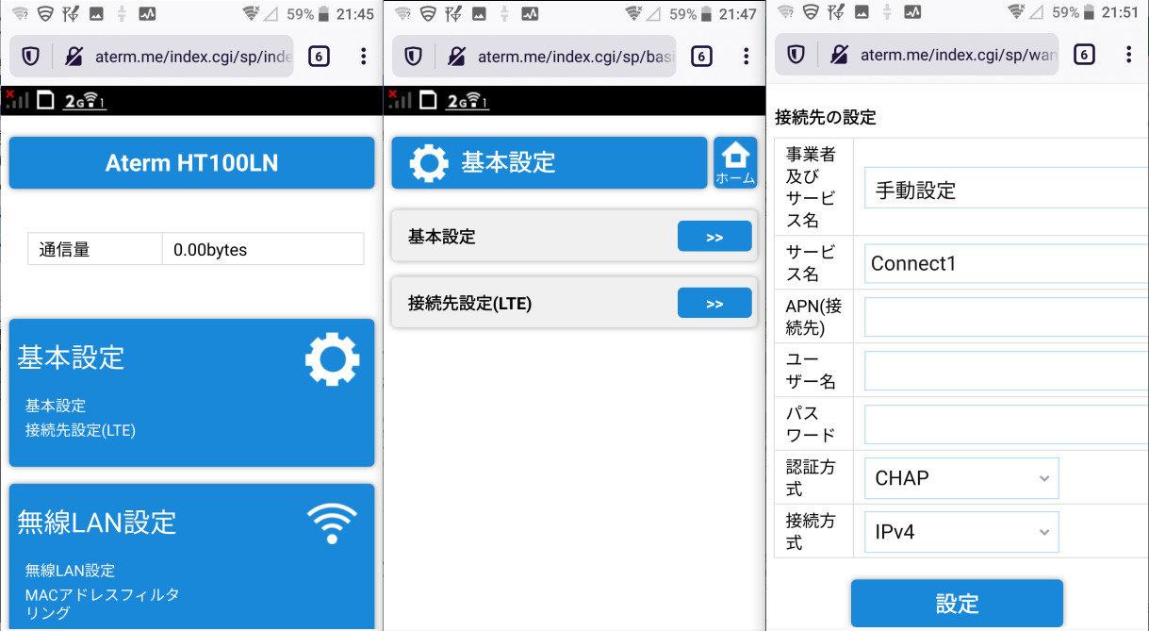Screen dimensions: 1149x631
Task: Click the Wi-Fi icon in the 無線LAN設定 tile
Action: [x=332, y=523]
